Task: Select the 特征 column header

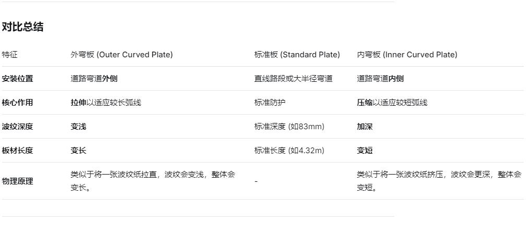Action: [9, 55]
